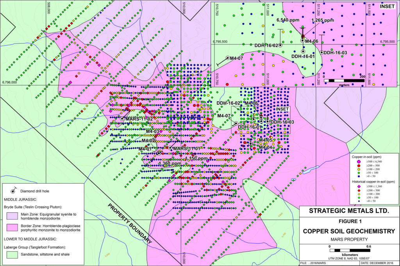Click the 6,540 ppm annotation in inset
Screen dimensions: 400x266
[x=288, y=20]
